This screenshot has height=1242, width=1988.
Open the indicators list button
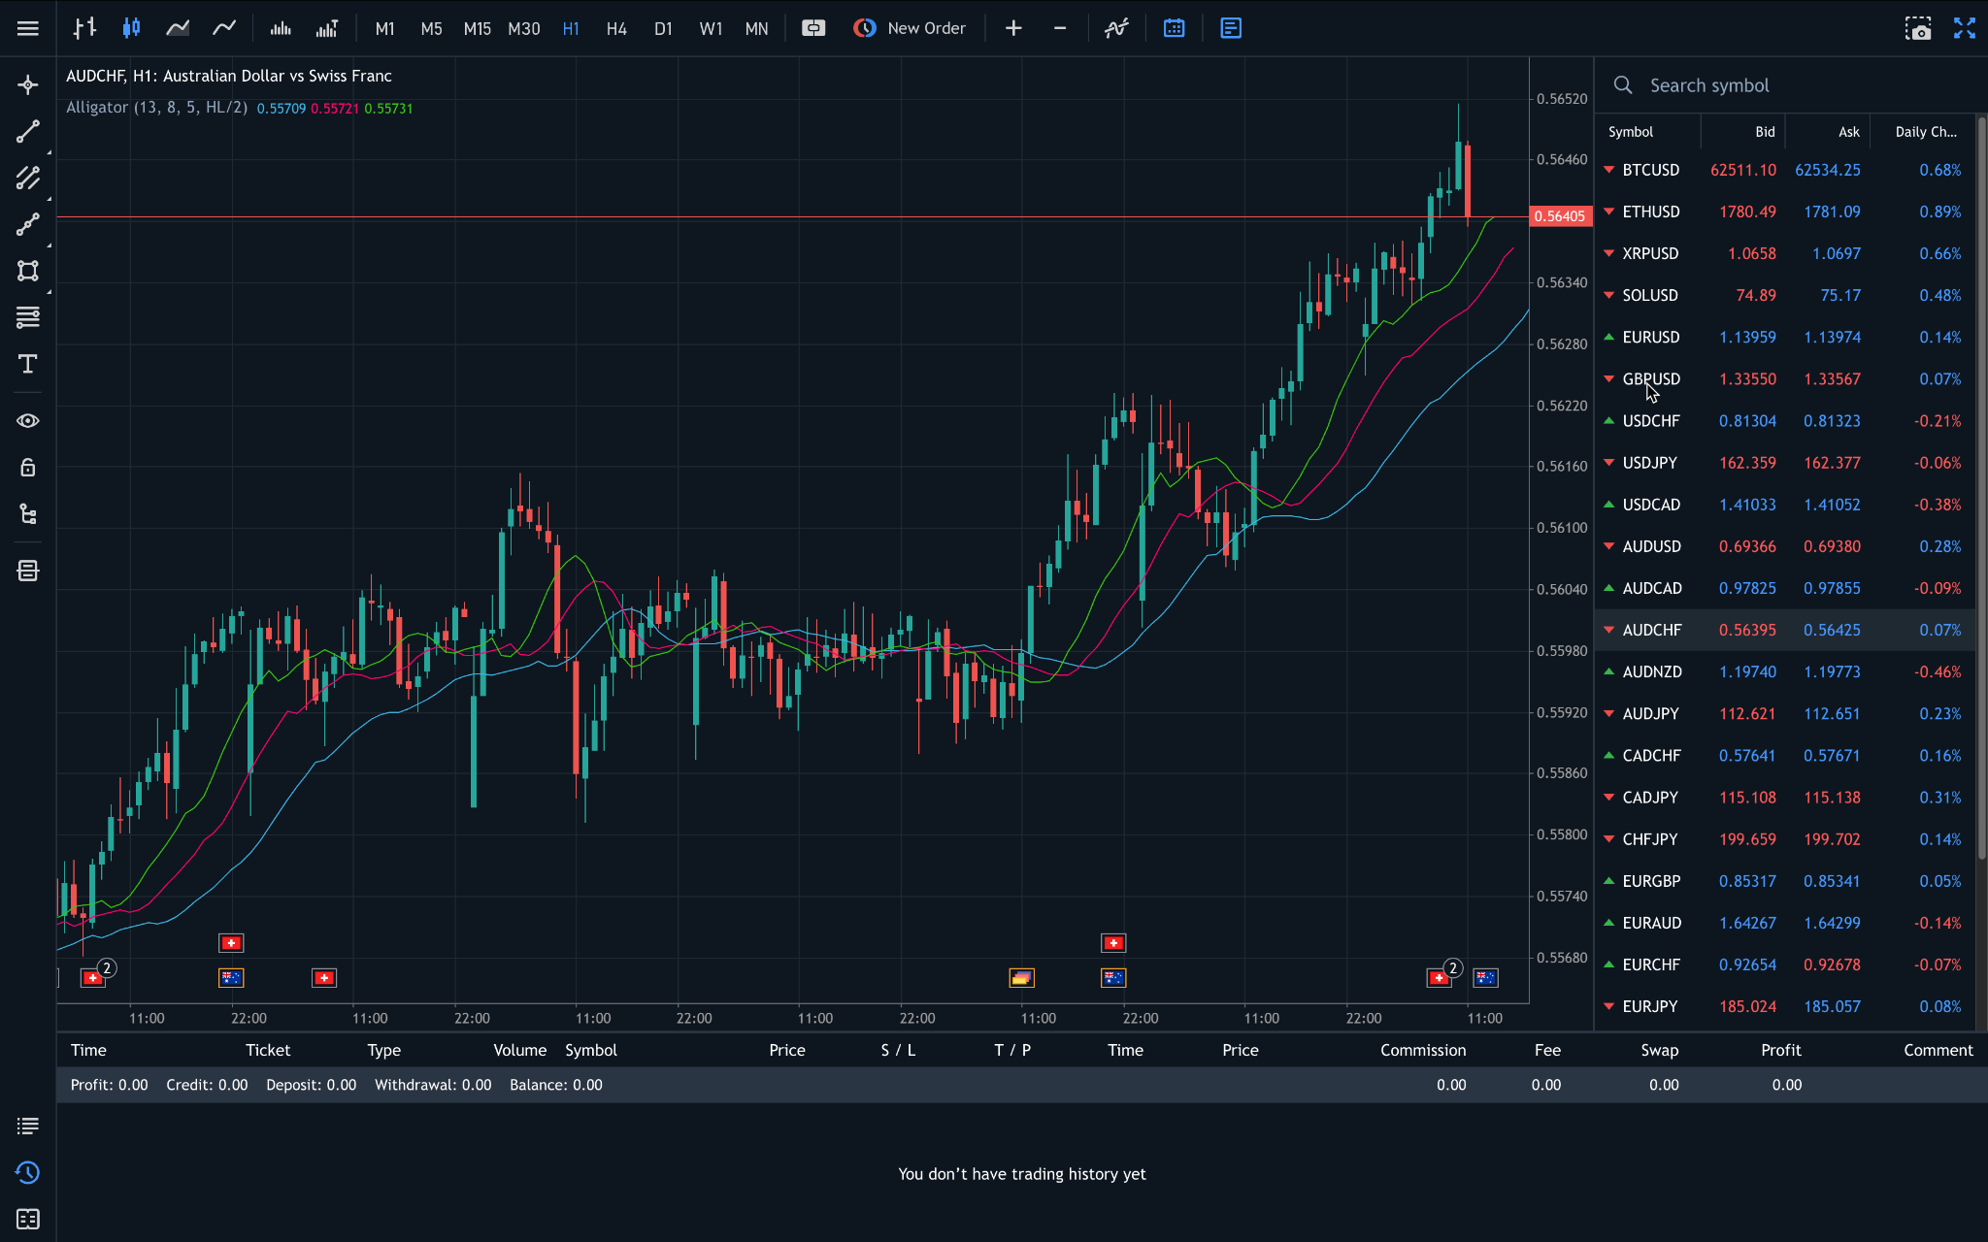1117,28
